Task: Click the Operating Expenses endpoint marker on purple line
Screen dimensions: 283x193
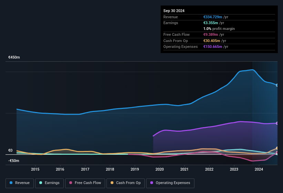Action: point(277,123)
